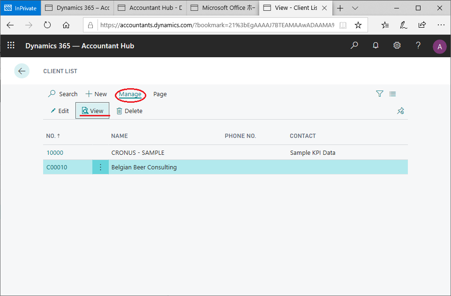Click the Delete action
Screen dimensions: 451x296
pyautogui.click(x=129, y=111)
